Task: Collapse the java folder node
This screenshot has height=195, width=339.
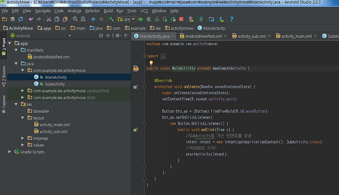Action: (16, 63)
